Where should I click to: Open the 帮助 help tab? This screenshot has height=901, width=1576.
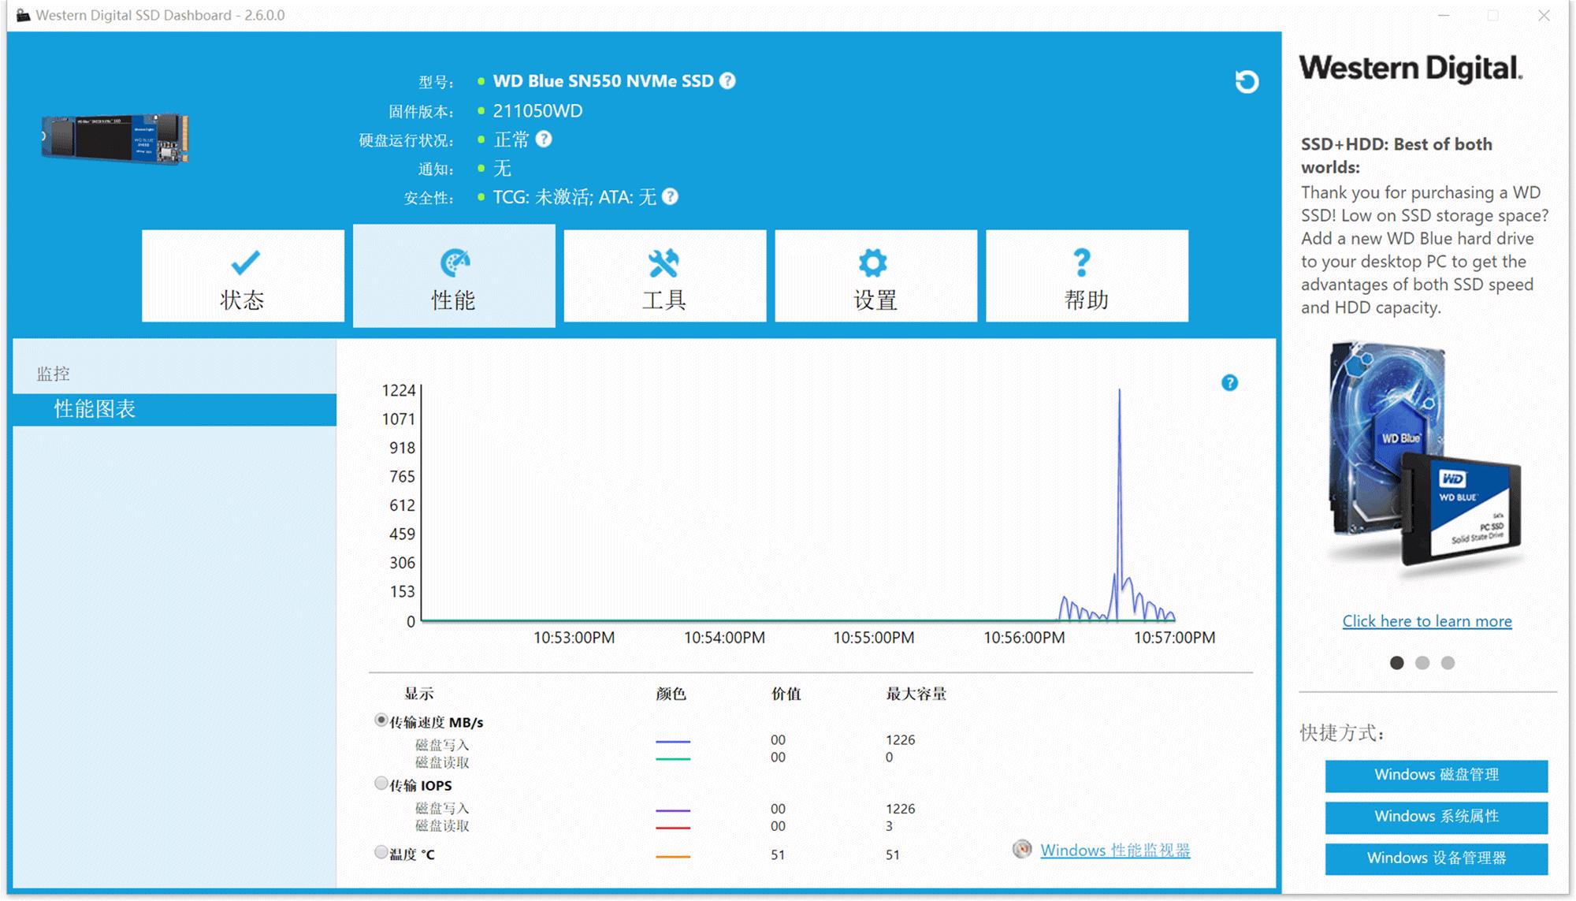click(x=1087, y=276)
